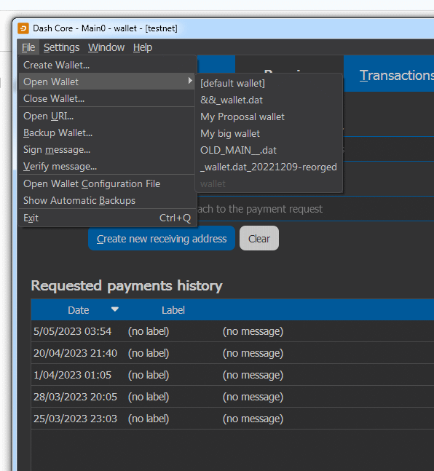The width and height of the screenshot is (434, 471).
Task: Open the &&_wallet.dat wallet
Action: click(x=269, y=100)
